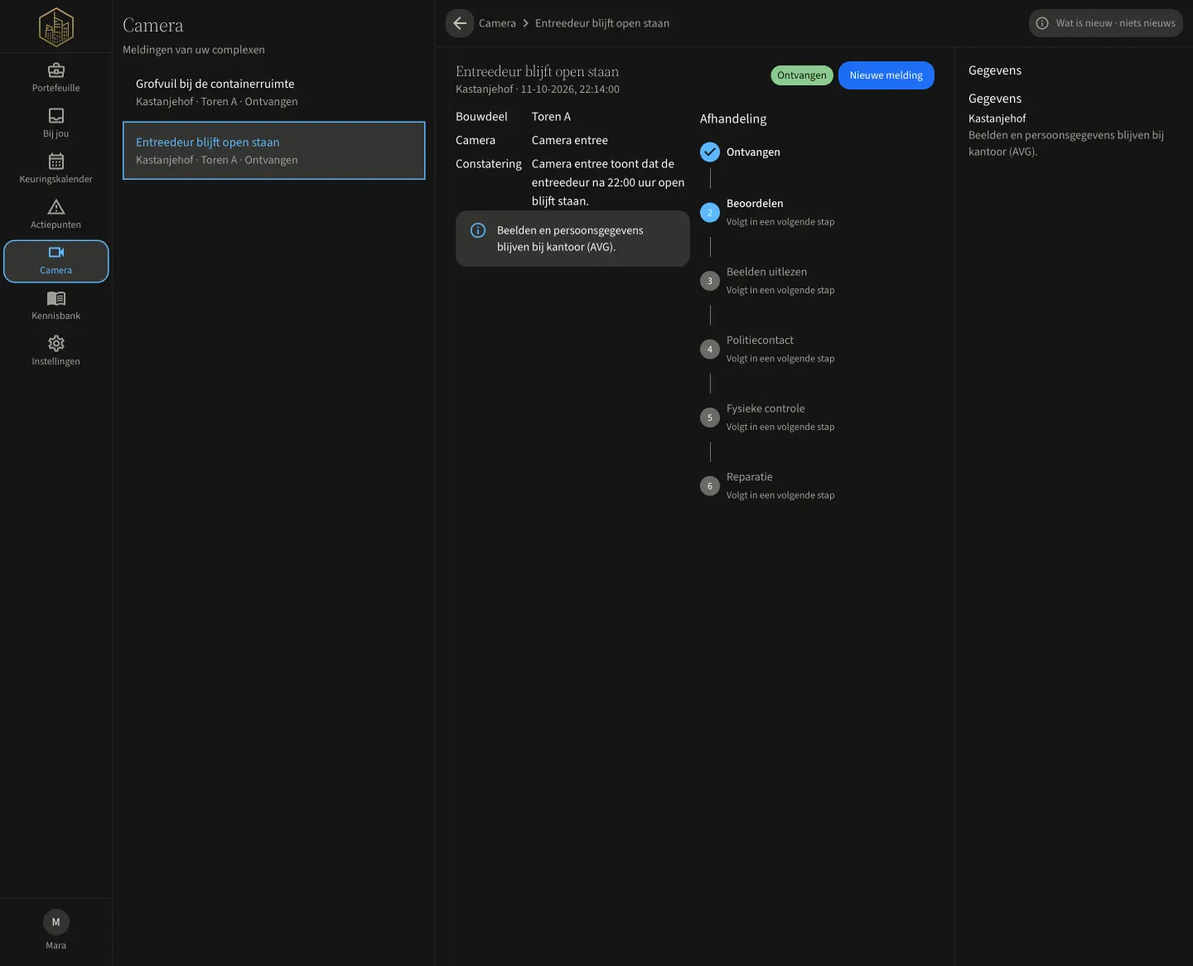This screenshot has height=966, width=1193.
Task: Click the Constatering field label
Action: click(489, 164)
